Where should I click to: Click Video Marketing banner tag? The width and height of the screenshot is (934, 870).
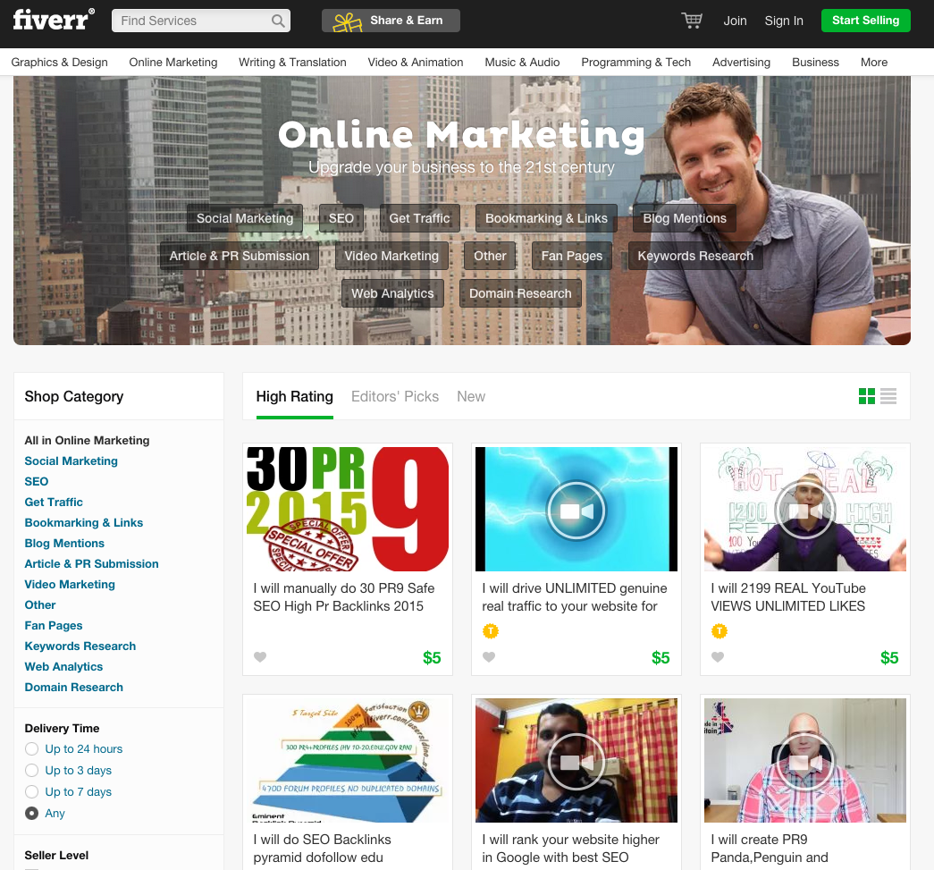[x=391, y=256]
